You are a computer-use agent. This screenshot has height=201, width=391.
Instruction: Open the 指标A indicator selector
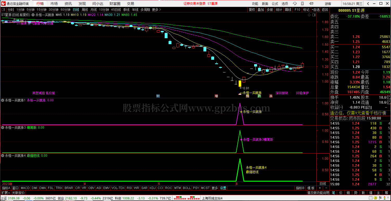click(x=6, y=188)
